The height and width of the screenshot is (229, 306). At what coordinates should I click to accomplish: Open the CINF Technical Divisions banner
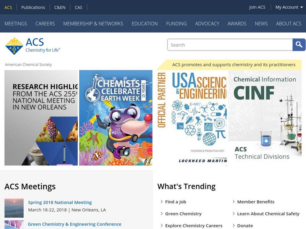point(265,118)
